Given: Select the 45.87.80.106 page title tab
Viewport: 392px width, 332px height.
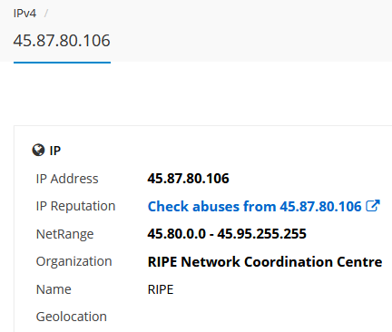Looking at the screenshot, I should pos(62,41).
